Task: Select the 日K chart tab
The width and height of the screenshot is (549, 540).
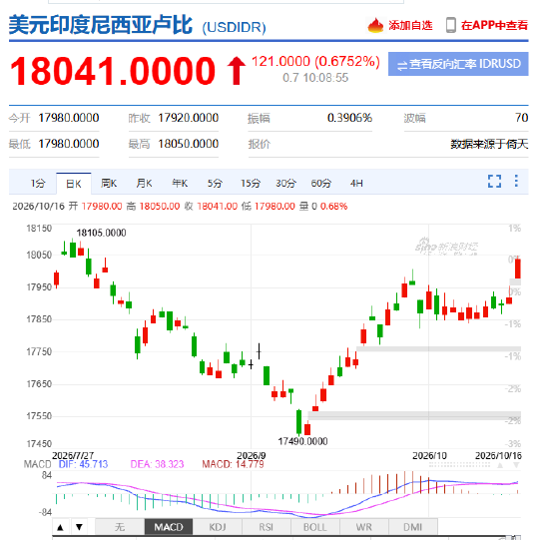Action: pos(74,184)
